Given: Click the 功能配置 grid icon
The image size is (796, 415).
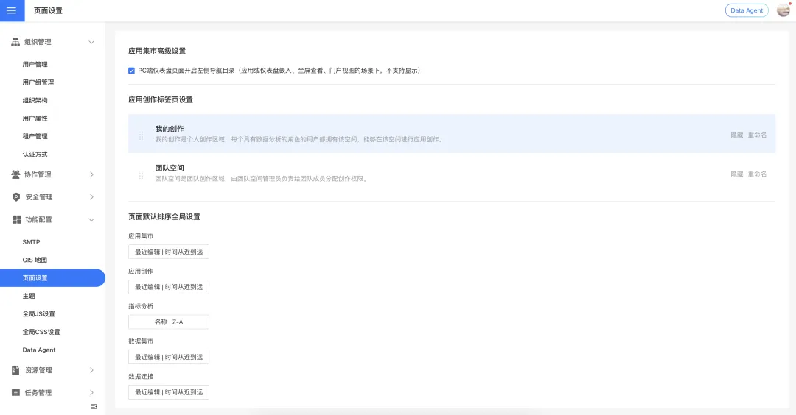Looking at the screenshot, I should [16, 219].
